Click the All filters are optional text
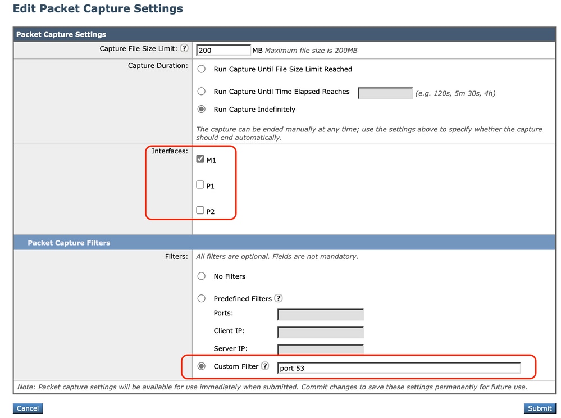The width and height of the screenshot is (561, 418). [x=277, y=256]
